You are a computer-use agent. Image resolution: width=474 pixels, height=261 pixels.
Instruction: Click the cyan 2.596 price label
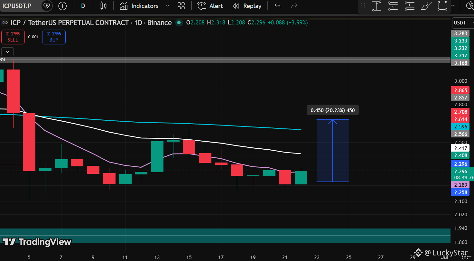460,126
